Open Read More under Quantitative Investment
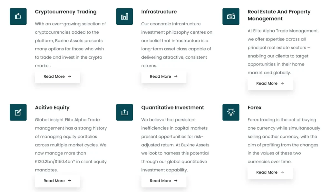The image size is (330, 192). coord(164,181)
